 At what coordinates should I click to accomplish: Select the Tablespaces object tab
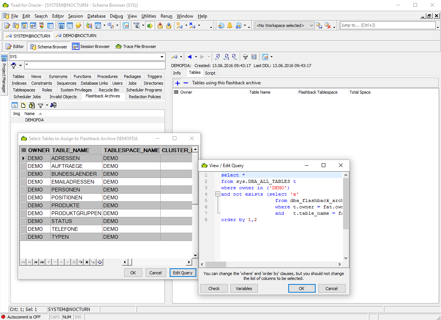point(24,90)
